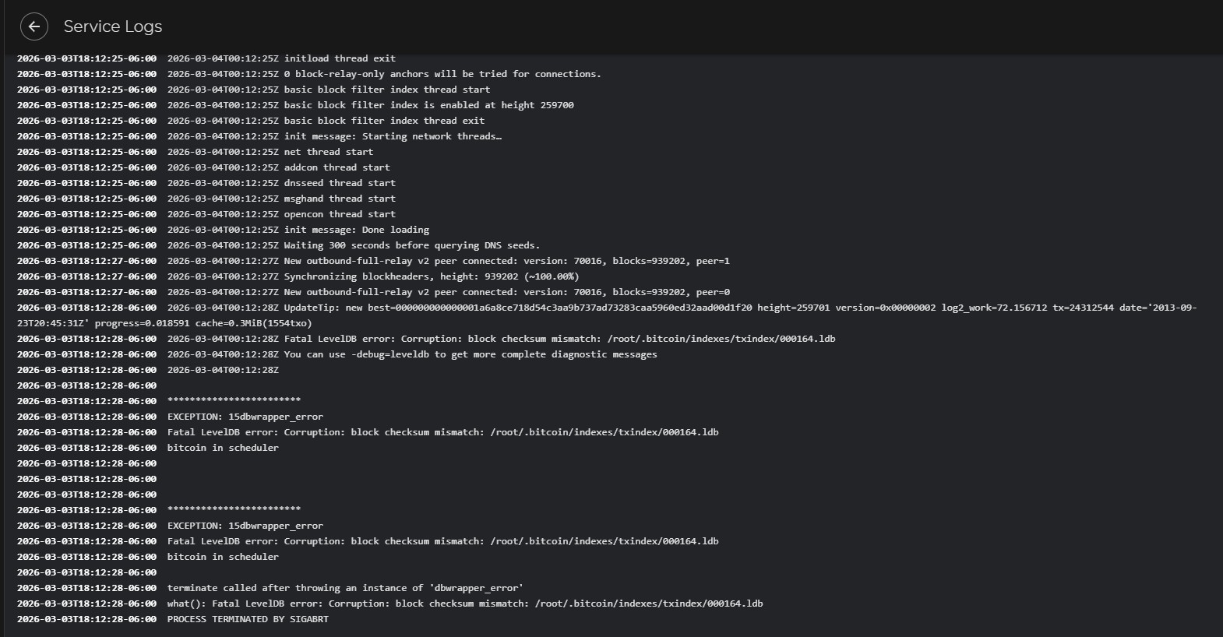The image size is (1223, 637).
Task: Select the block-relay-only anchors log entry
Action: point(442,74)
